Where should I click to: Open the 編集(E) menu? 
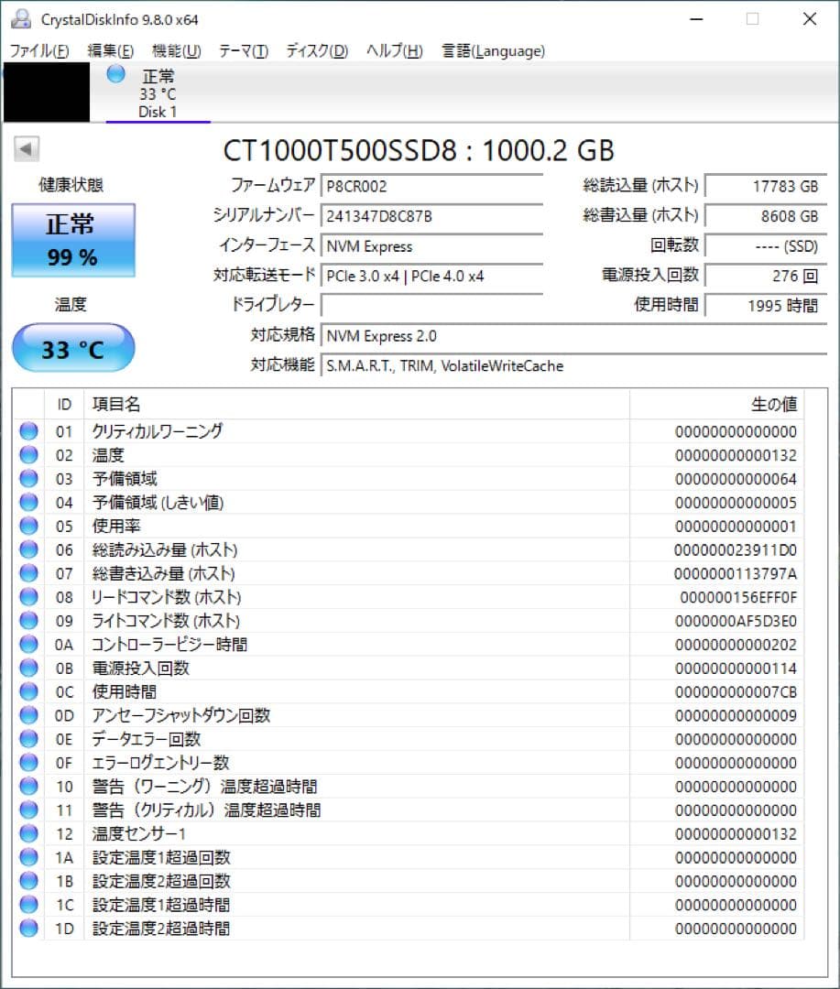111,50
